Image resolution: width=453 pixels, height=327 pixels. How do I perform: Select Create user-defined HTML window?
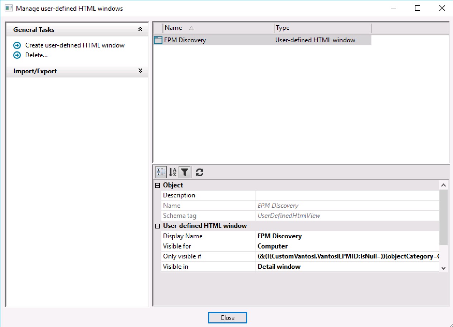(x=75, y=45)
